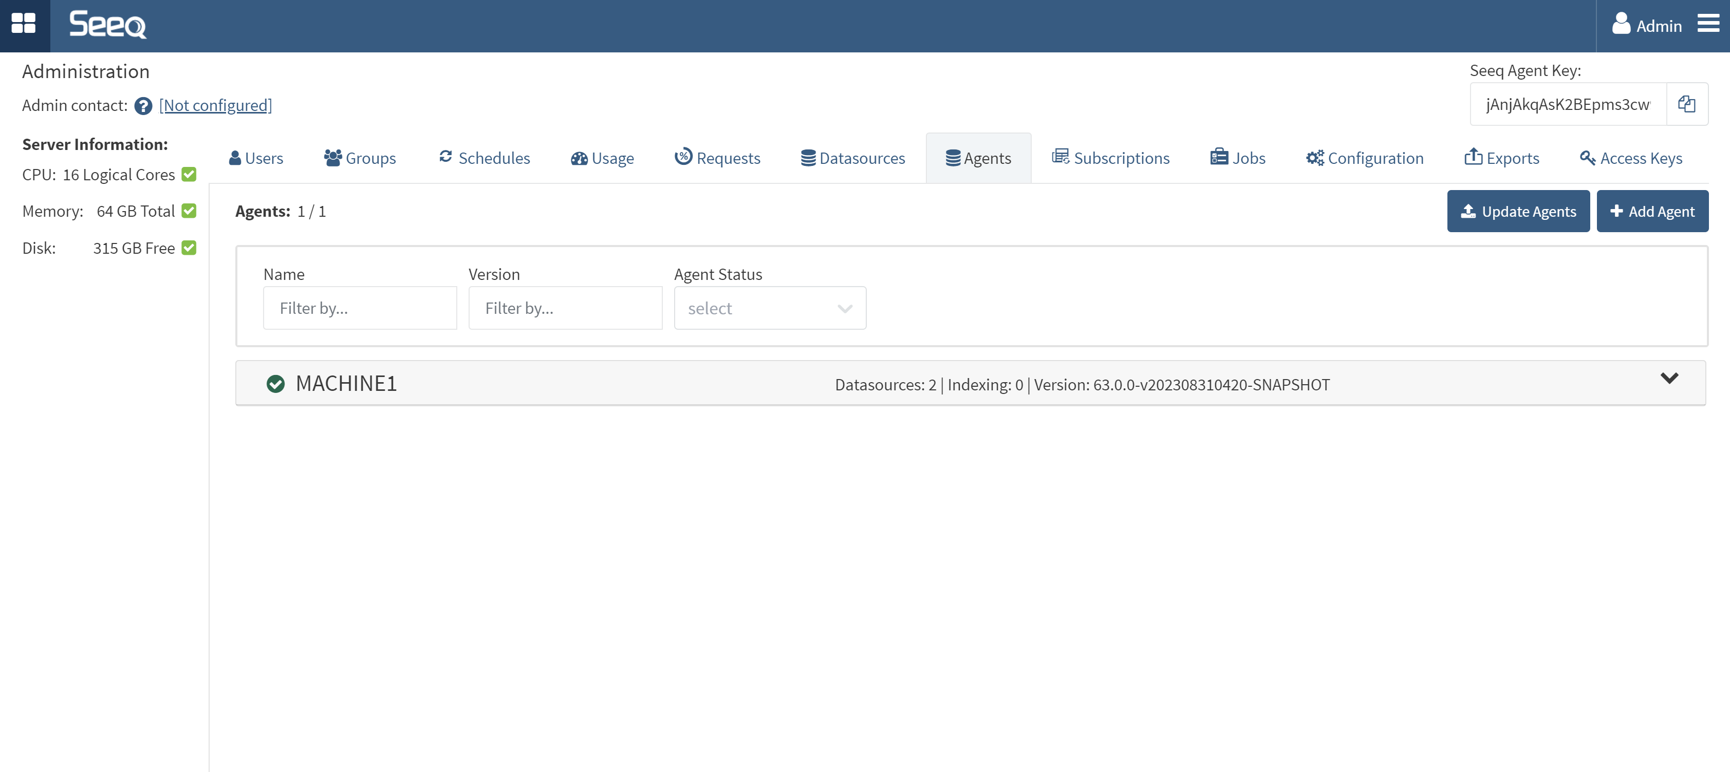Switch to the Datasources tab

point(852,158)
